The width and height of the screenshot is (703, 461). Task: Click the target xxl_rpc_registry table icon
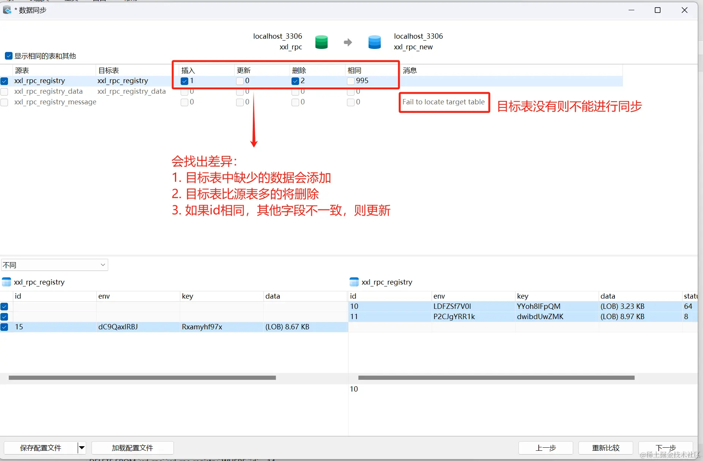pyautogui.click(x=354, y=282)
